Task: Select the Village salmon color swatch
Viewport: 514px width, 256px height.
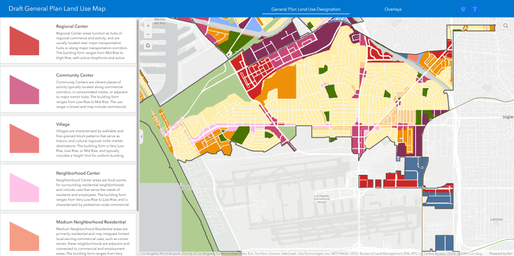Action: (24, 138)
